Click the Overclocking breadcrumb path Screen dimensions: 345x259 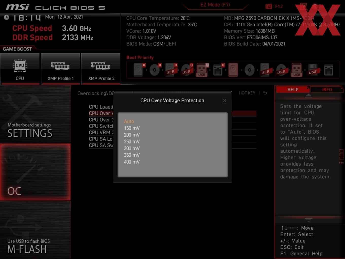[x=95, y=93]
